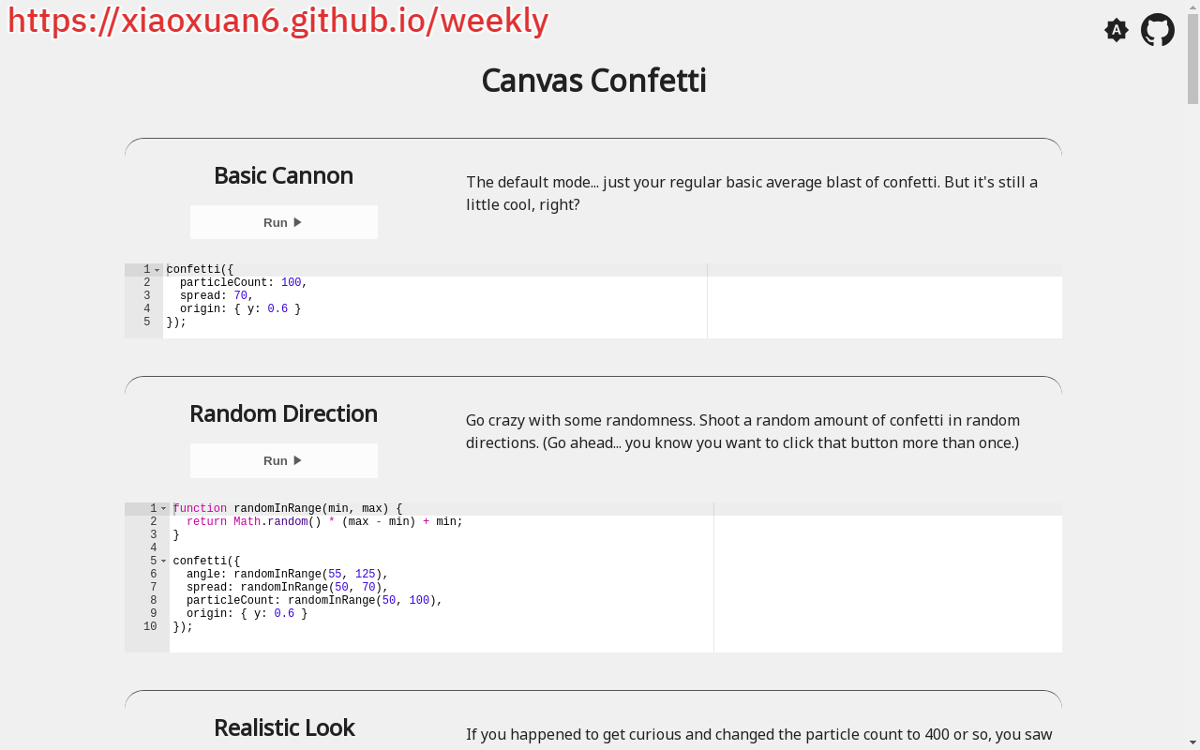The image size is (1200, 750).
Task: Collapse the confetti block in Basic Cannon editor
Action: pyautogui.click(x=157, y=270)
